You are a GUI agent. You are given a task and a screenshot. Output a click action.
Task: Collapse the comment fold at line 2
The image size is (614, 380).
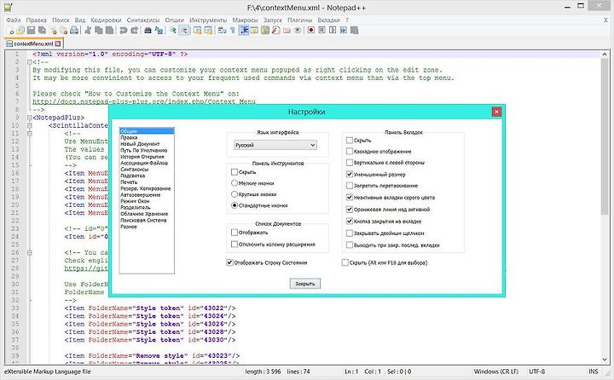(x=29, y=62)
